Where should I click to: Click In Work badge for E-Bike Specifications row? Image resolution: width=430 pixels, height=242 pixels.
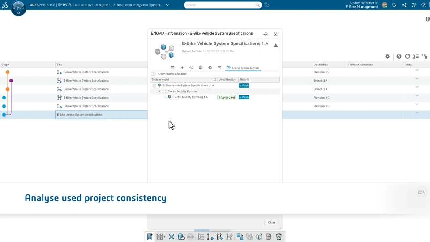pyautogui.click(x=244, y=86)
